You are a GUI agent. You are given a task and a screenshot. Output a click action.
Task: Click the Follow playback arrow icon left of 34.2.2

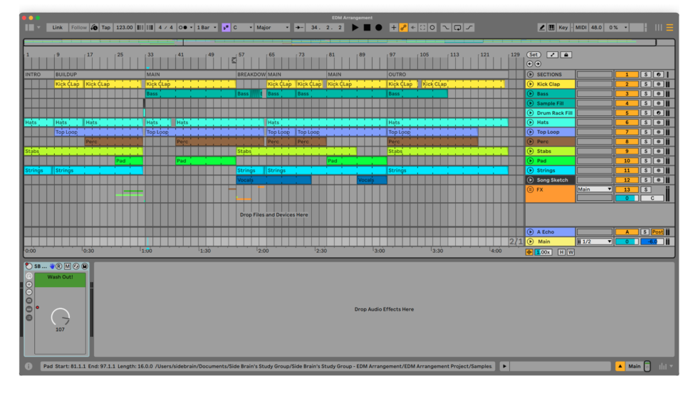tap(299, 28)
